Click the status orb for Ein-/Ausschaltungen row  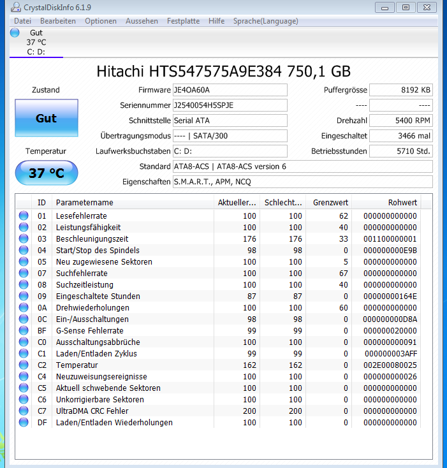point(24,319)
